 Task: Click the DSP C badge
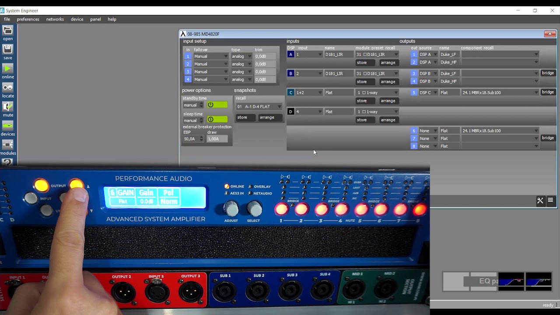click(x=290, y=93)
